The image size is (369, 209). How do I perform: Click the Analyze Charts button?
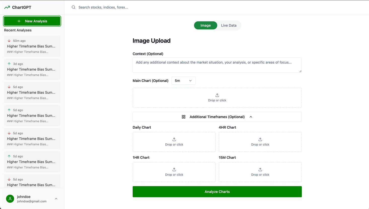coord(217,192)
